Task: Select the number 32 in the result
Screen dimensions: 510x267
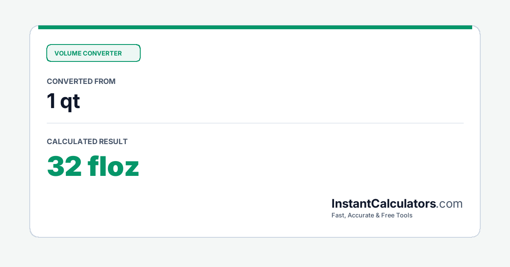Action: 64,166
